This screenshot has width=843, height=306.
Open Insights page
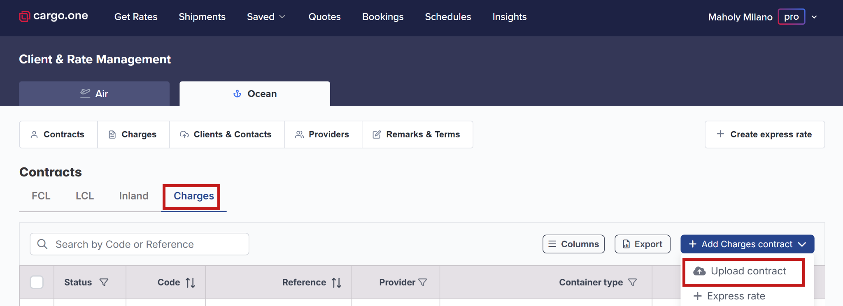[x=510, y=17]
